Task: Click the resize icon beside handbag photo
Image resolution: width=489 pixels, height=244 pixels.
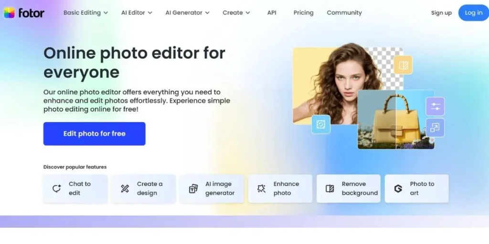Action: coord(435,128)
